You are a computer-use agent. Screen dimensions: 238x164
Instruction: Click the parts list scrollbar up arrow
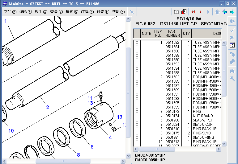point(224,42)
